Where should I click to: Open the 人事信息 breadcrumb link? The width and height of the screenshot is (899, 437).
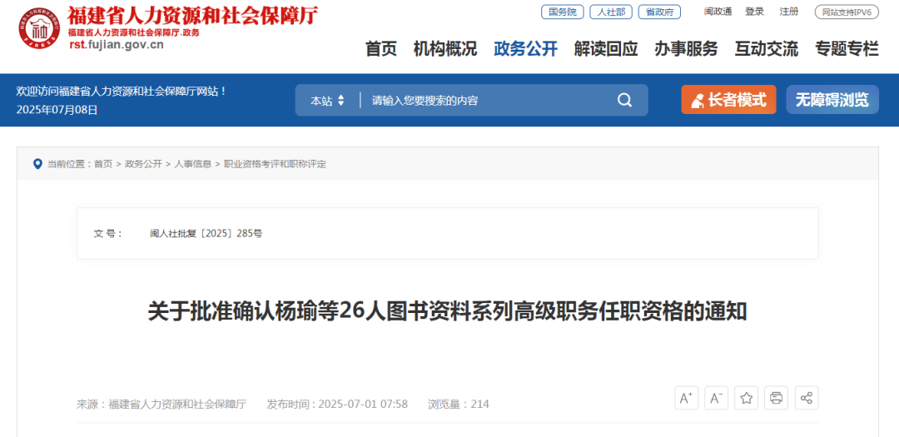193,164
